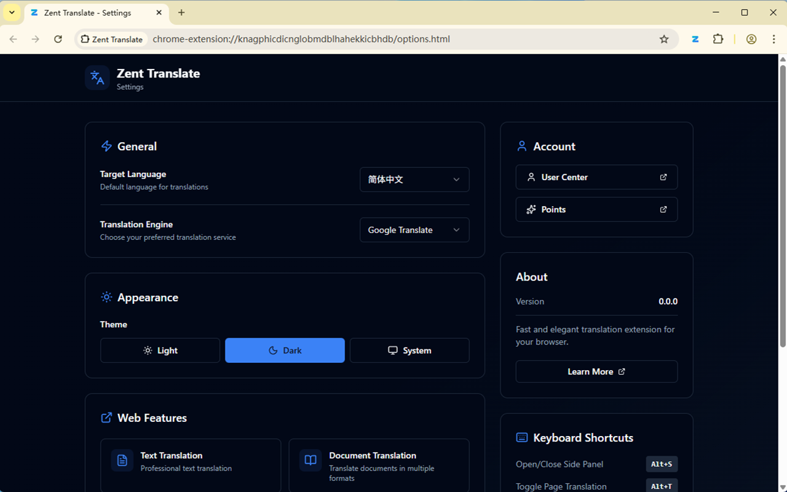
Task: Open the User Center link
Action: pos(596,177)
